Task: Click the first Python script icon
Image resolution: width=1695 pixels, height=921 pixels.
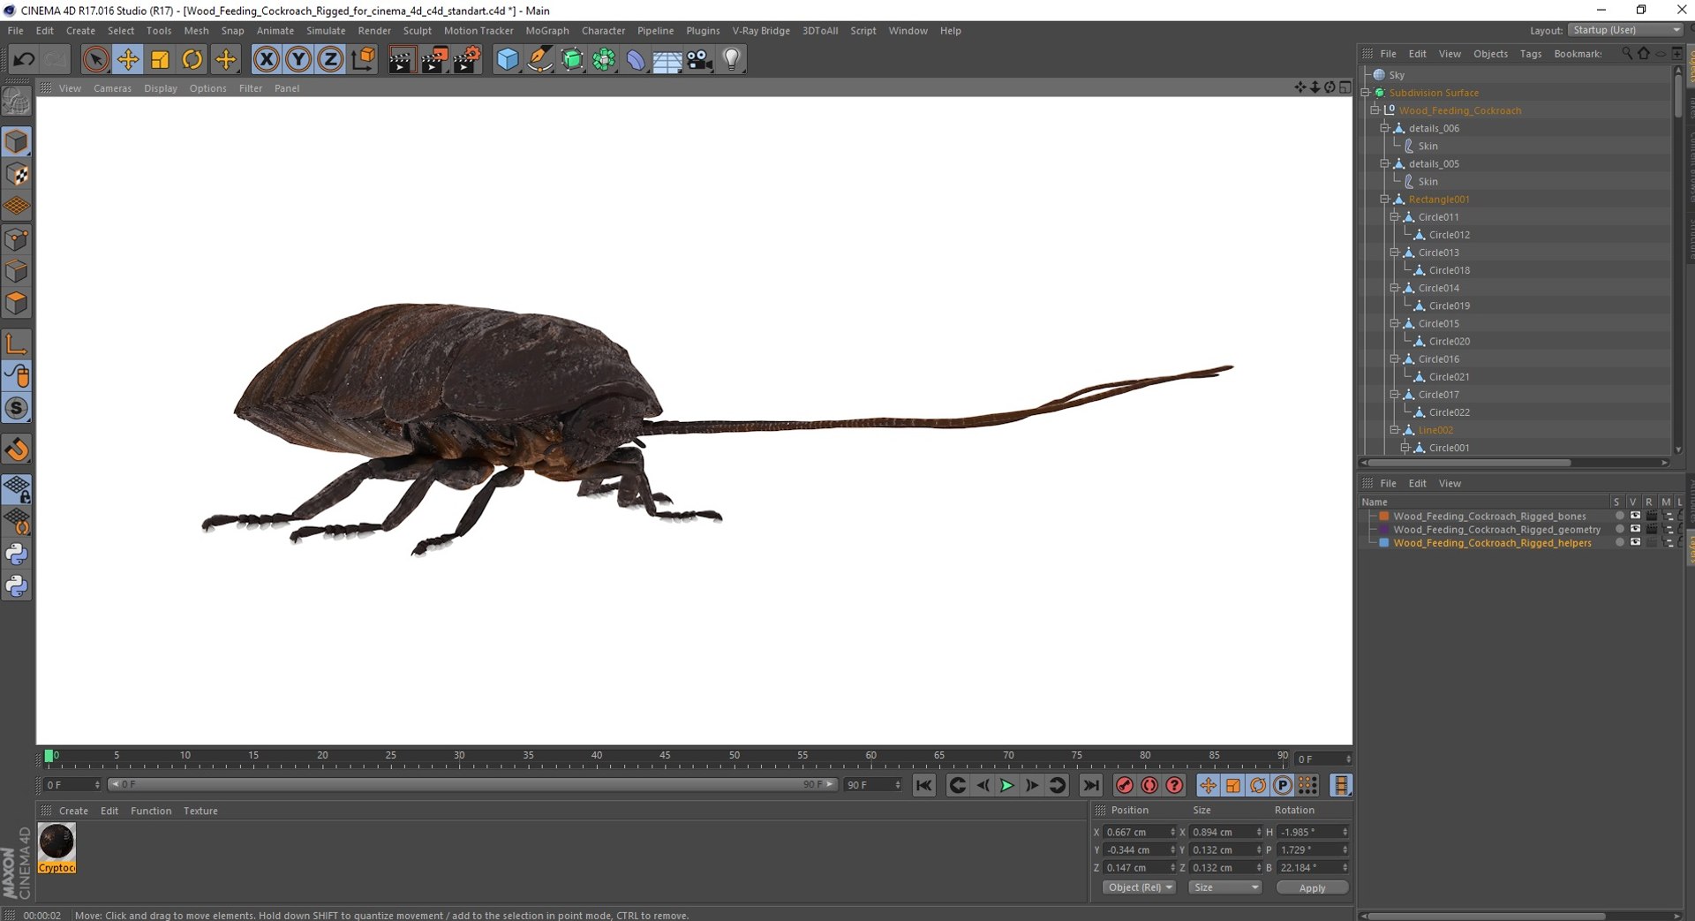Action: [17, 555]
